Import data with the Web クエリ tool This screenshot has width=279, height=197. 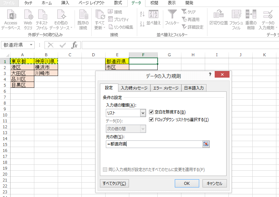(28, 18)
